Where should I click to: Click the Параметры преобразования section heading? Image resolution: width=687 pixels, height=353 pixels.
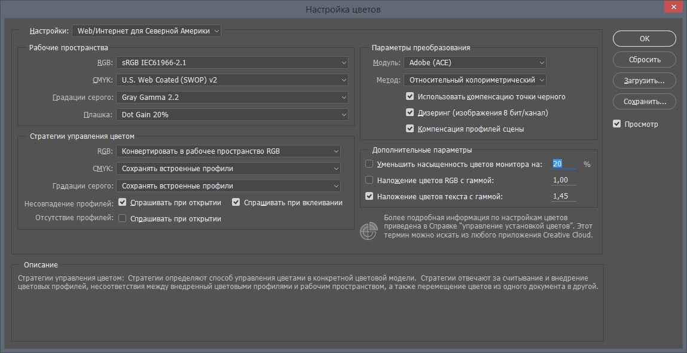pos(421,48)
